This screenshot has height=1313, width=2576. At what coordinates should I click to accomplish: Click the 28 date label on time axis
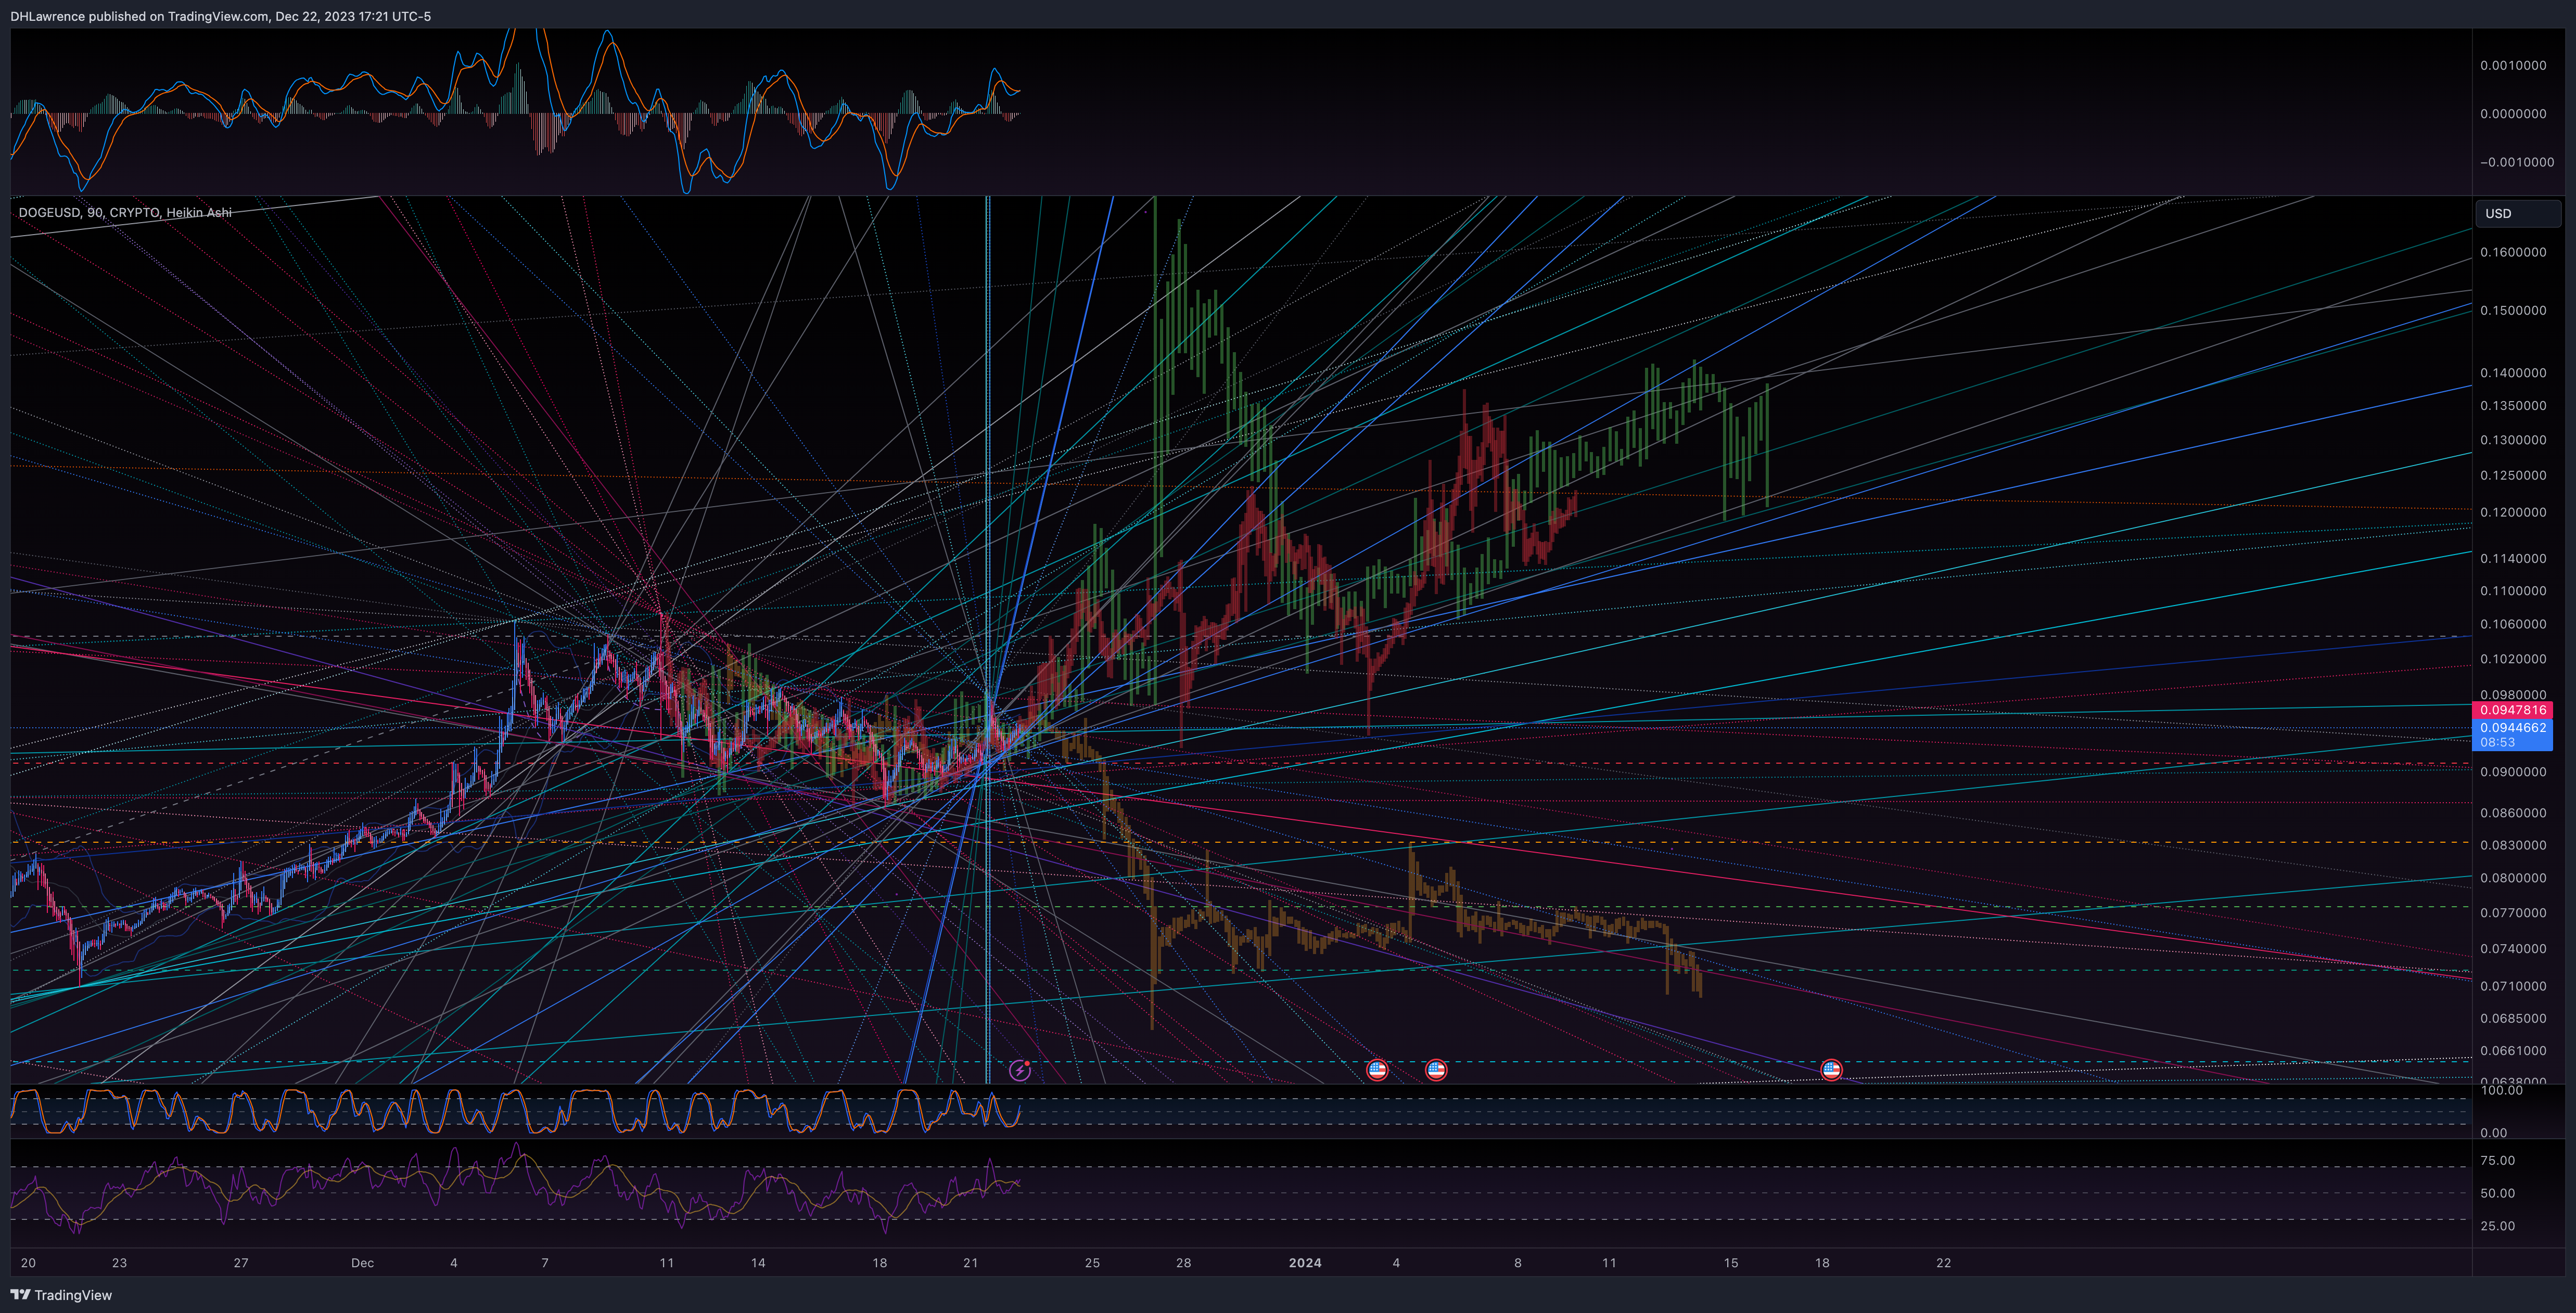pos(1183,1263)
